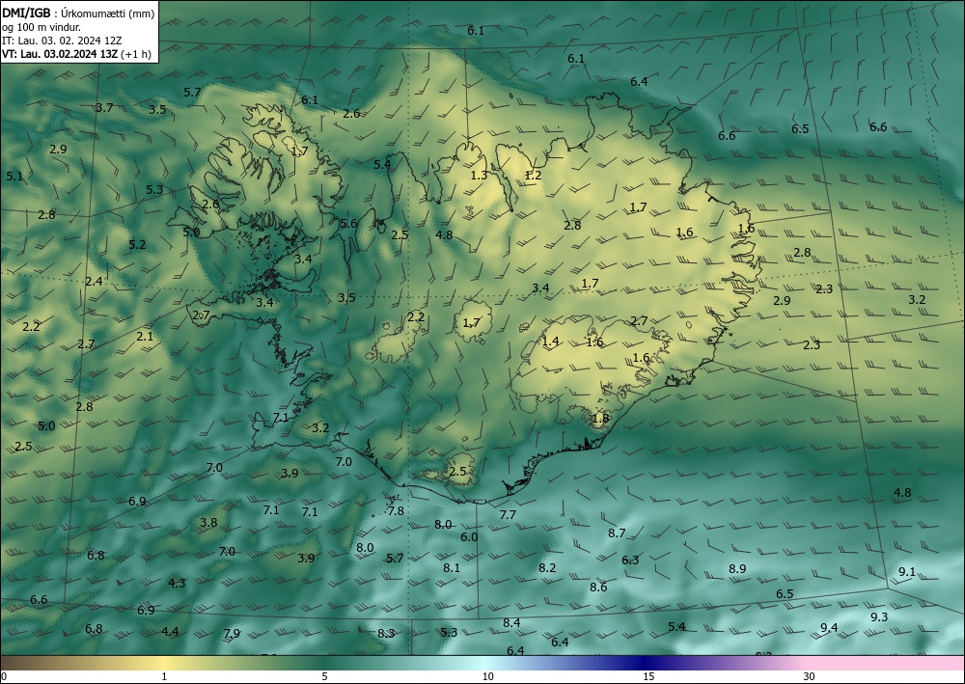
Task: Click the 7.9 precipitation value
Action: (232, 634)
